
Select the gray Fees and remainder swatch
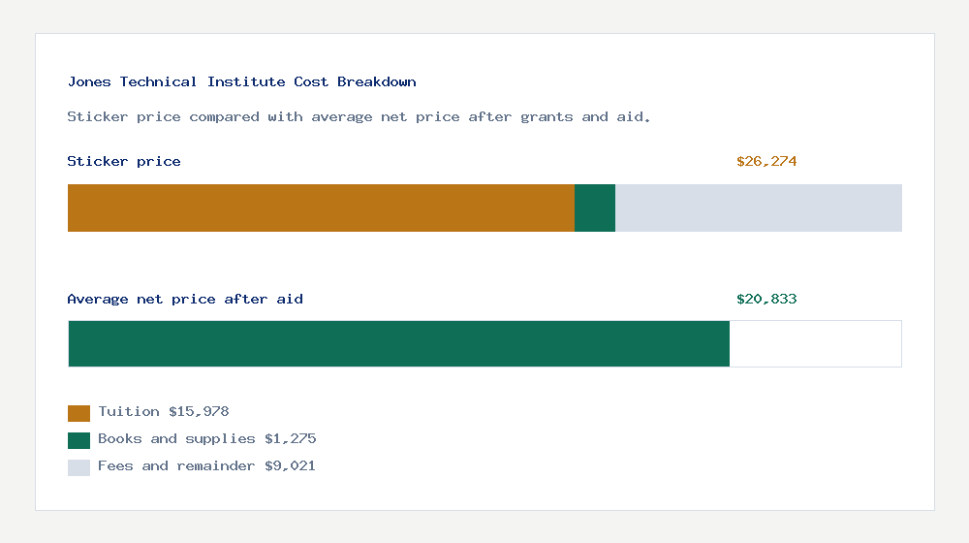(78, 467)
